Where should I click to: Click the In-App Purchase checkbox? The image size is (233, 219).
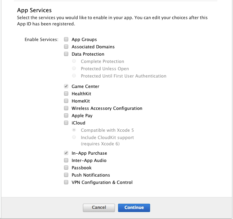tap(66, 153)
